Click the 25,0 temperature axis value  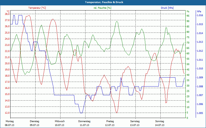[7, 33]
